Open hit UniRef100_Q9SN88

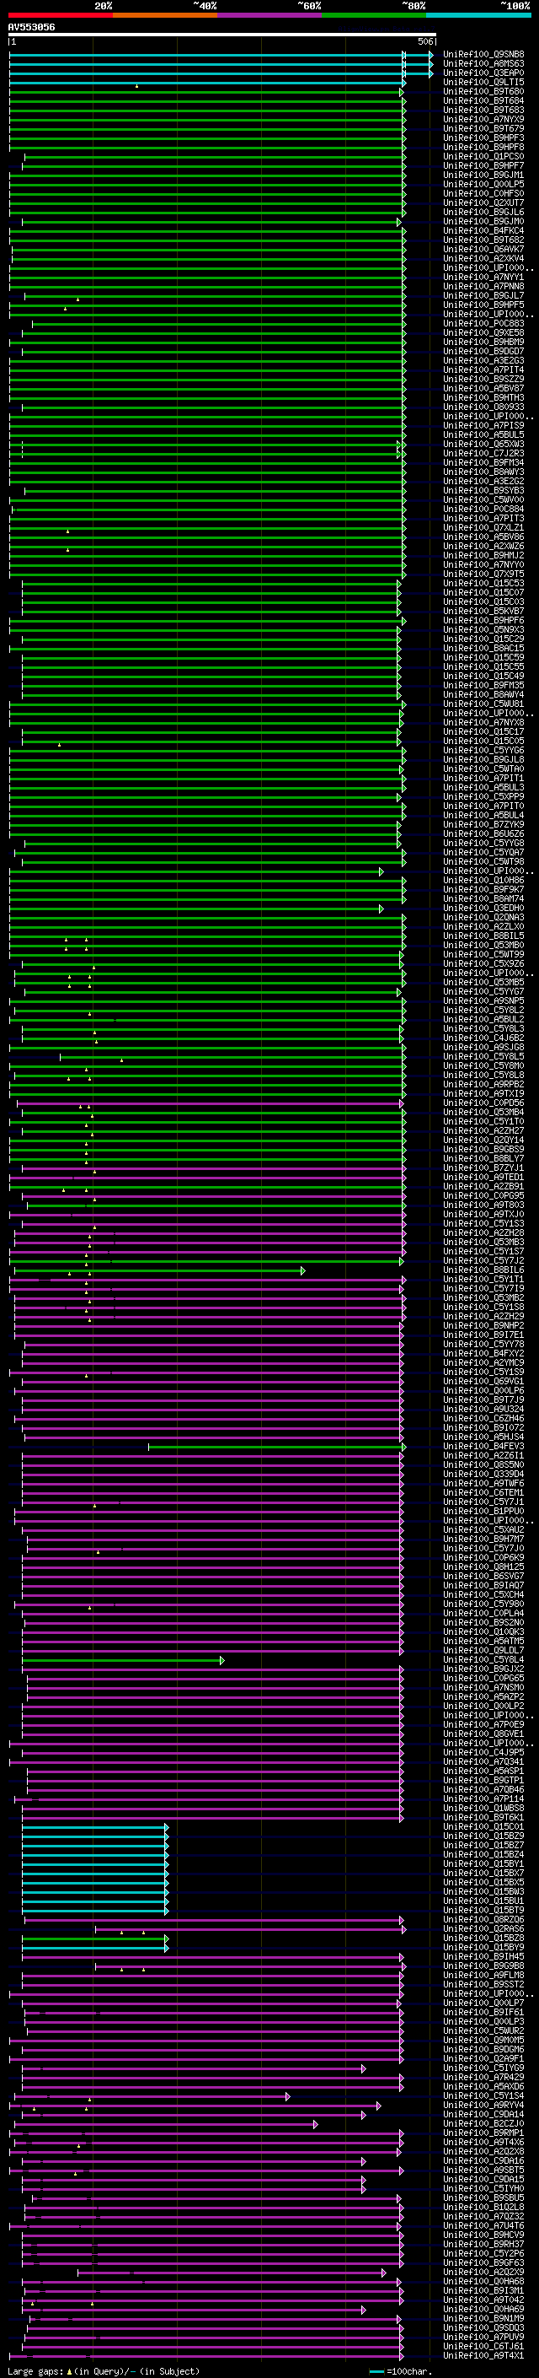pyautogui.click(x=483, y=55)
